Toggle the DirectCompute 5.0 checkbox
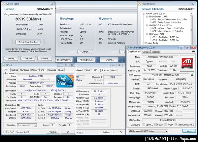The width and height of the screenshot is (198, 142). (176, 124)
